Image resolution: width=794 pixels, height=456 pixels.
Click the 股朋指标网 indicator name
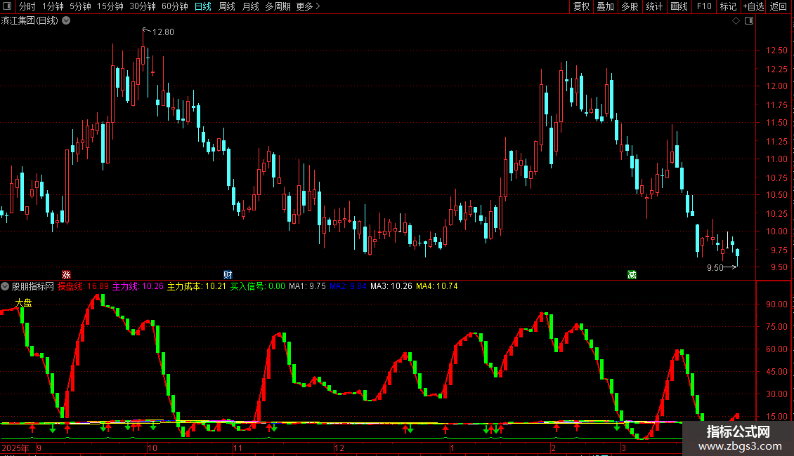tap(33, 287)
